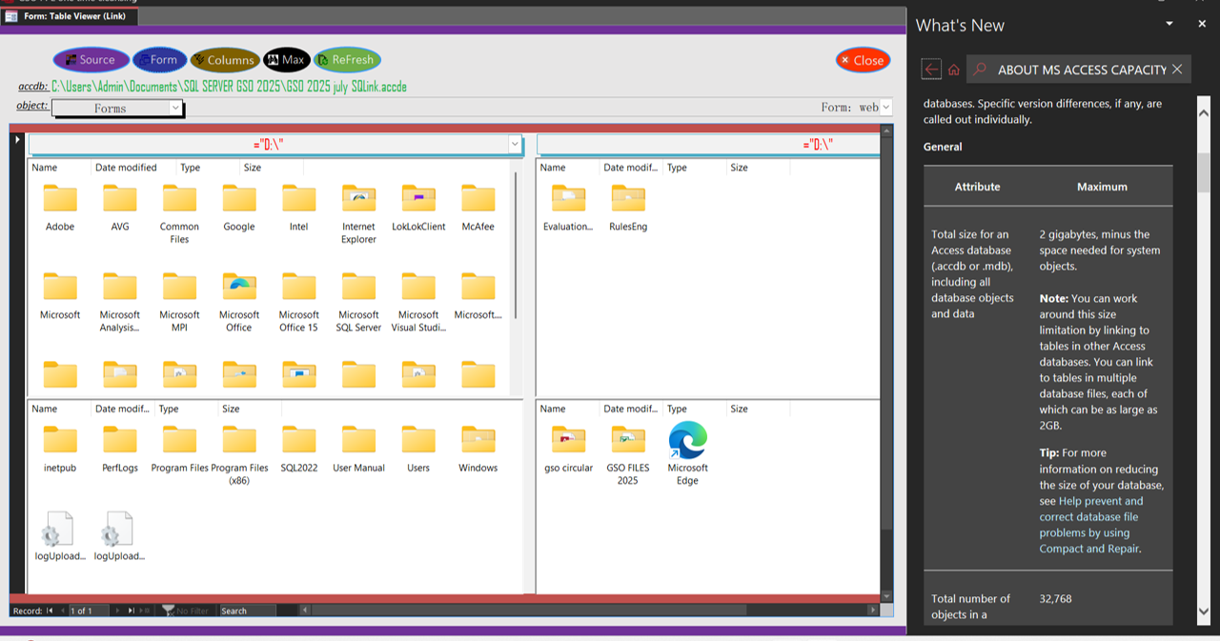The image size is (1220, 641).
Task: Click the What's New pane vertical scrollbar
Action: 1204,358
